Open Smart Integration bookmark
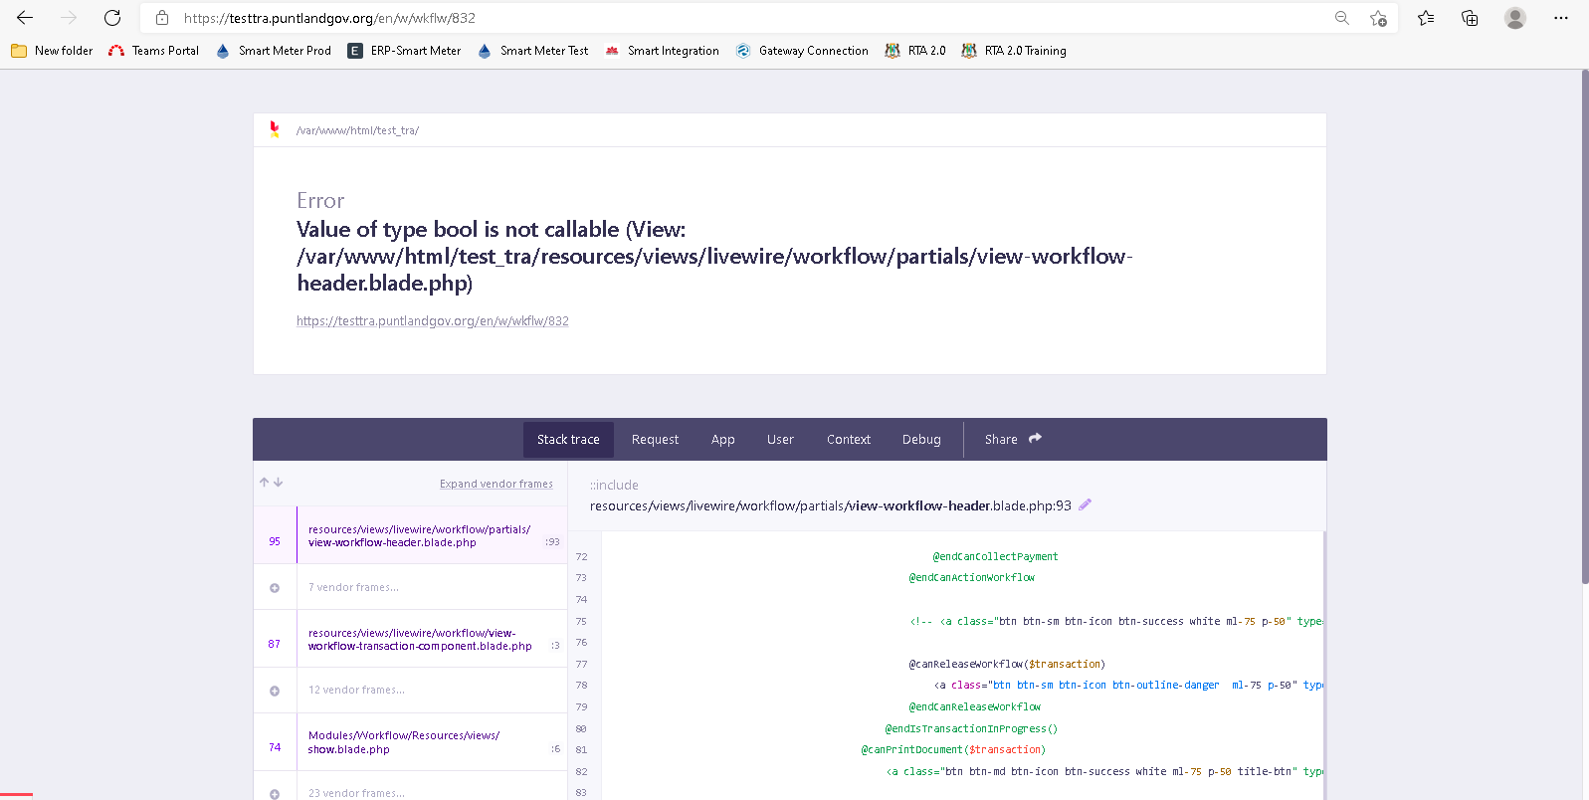Viewport: 1589px width, 800px height. pyautogui.click(x=662, y=51)
